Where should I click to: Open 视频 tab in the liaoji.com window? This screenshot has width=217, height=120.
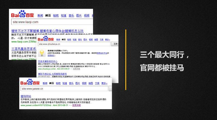coord(87,16)
